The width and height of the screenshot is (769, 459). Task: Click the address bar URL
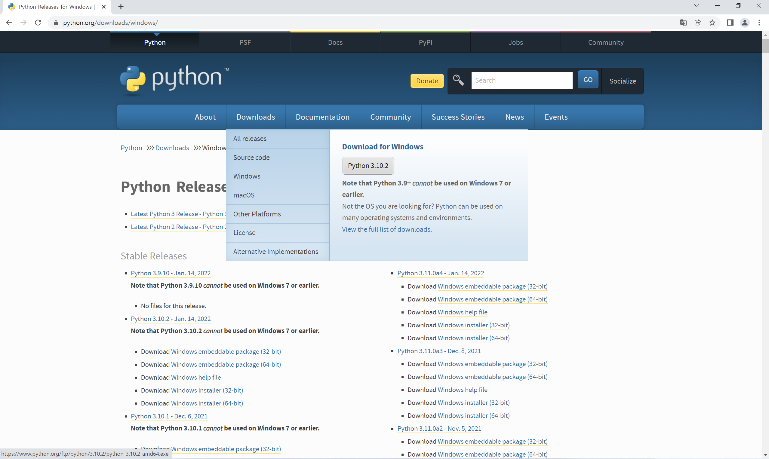pos(110,23)
